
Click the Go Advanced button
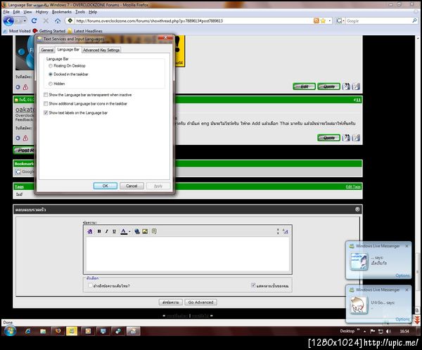(x=200, y=302)
